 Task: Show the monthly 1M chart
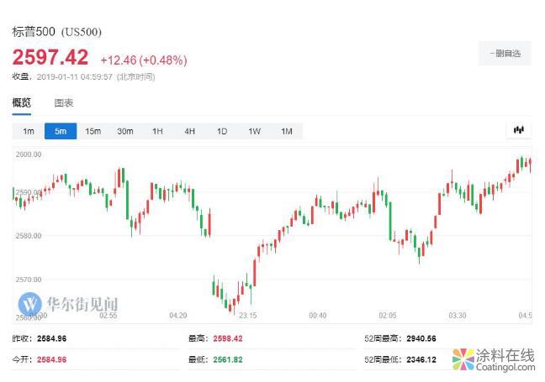pos(286,131)
